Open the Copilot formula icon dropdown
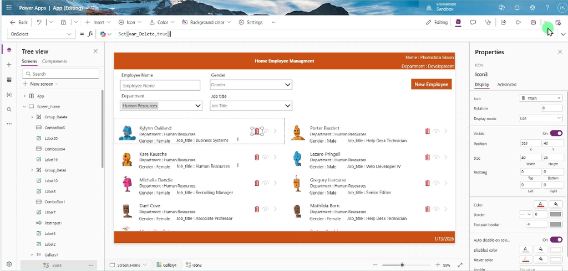 105,34
